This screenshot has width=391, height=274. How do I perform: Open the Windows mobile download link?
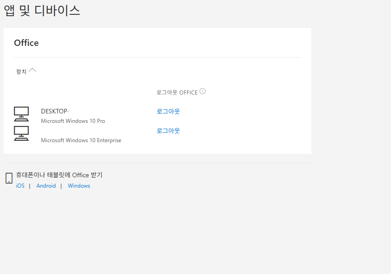(x=79, y=186)
